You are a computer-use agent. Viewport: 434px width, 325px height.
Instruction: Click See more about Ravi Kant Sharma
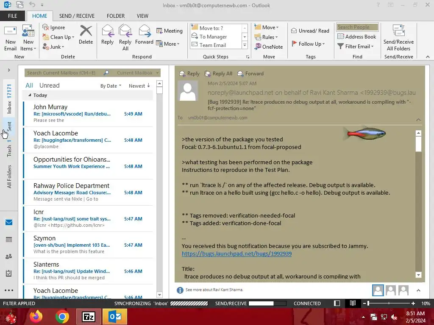pyautogui.click(x=214, y=289)
